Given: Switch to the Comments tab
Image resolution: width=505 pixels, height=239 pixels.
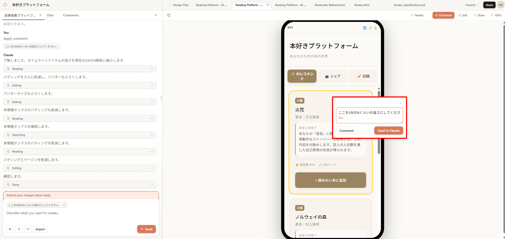Looking at the screenshot, I should pyautogui.click(x=71, y=15).
